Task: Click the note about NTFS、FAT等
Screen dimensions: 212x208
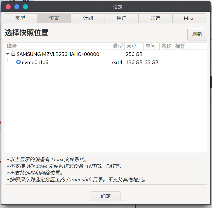Action: [x=65, y=166]
